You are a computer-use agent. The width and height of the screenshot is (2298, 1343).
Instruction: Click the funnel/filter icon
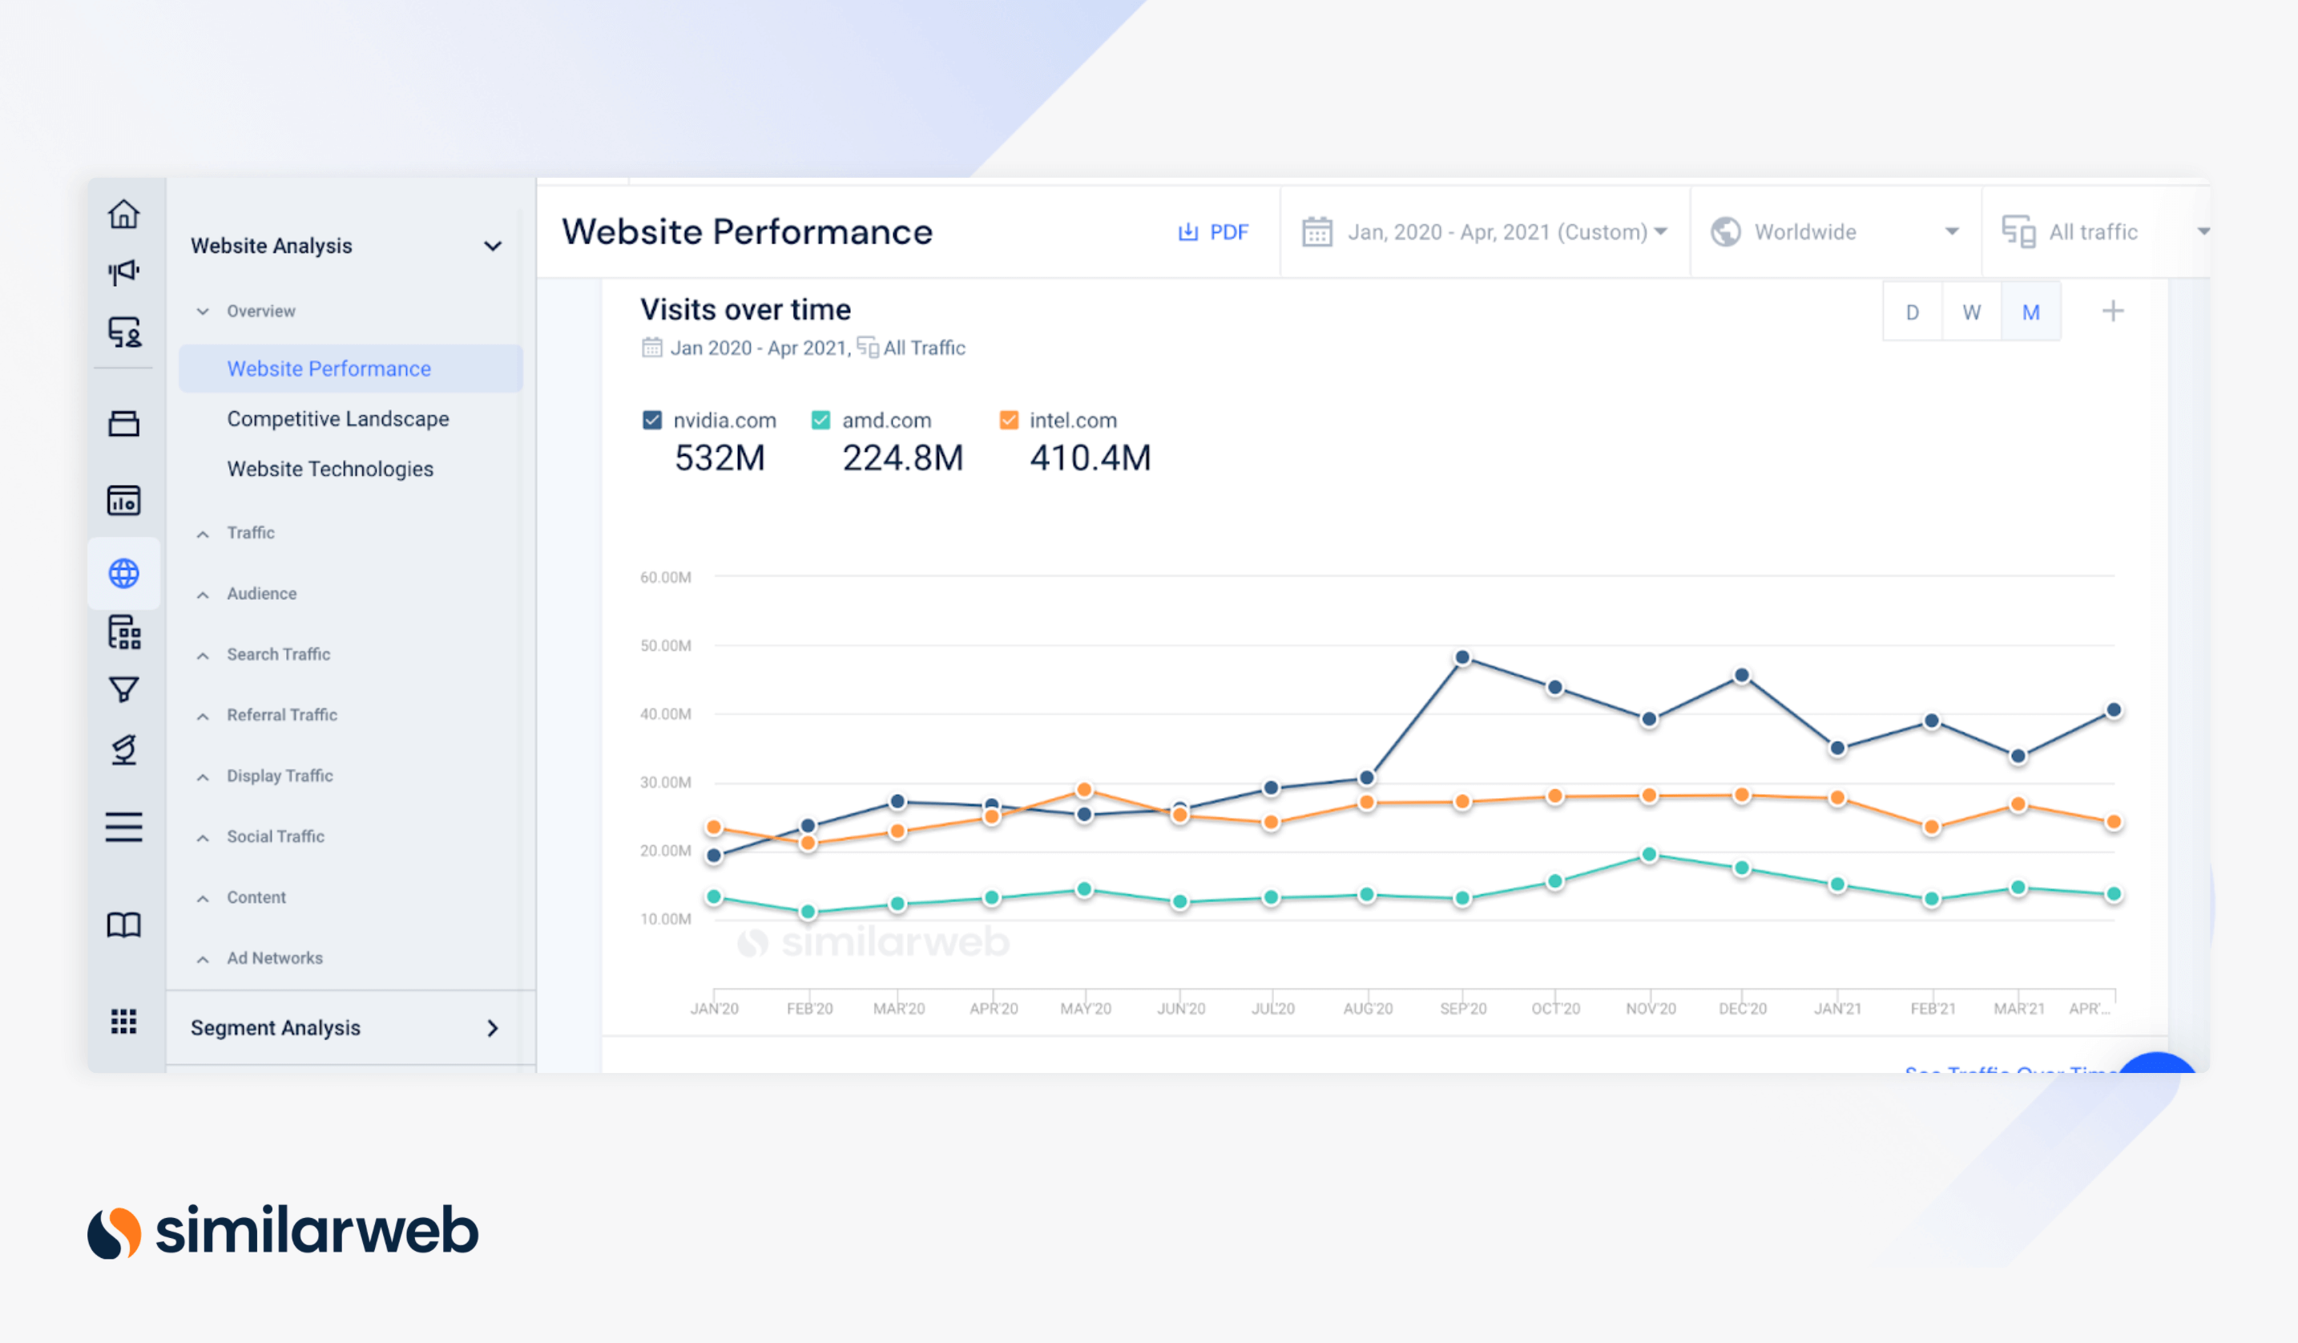click(123, 689)
